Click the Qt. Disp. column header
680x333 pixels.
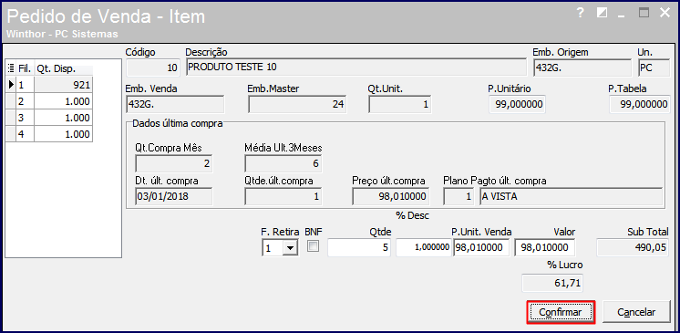tap(63, 68)
